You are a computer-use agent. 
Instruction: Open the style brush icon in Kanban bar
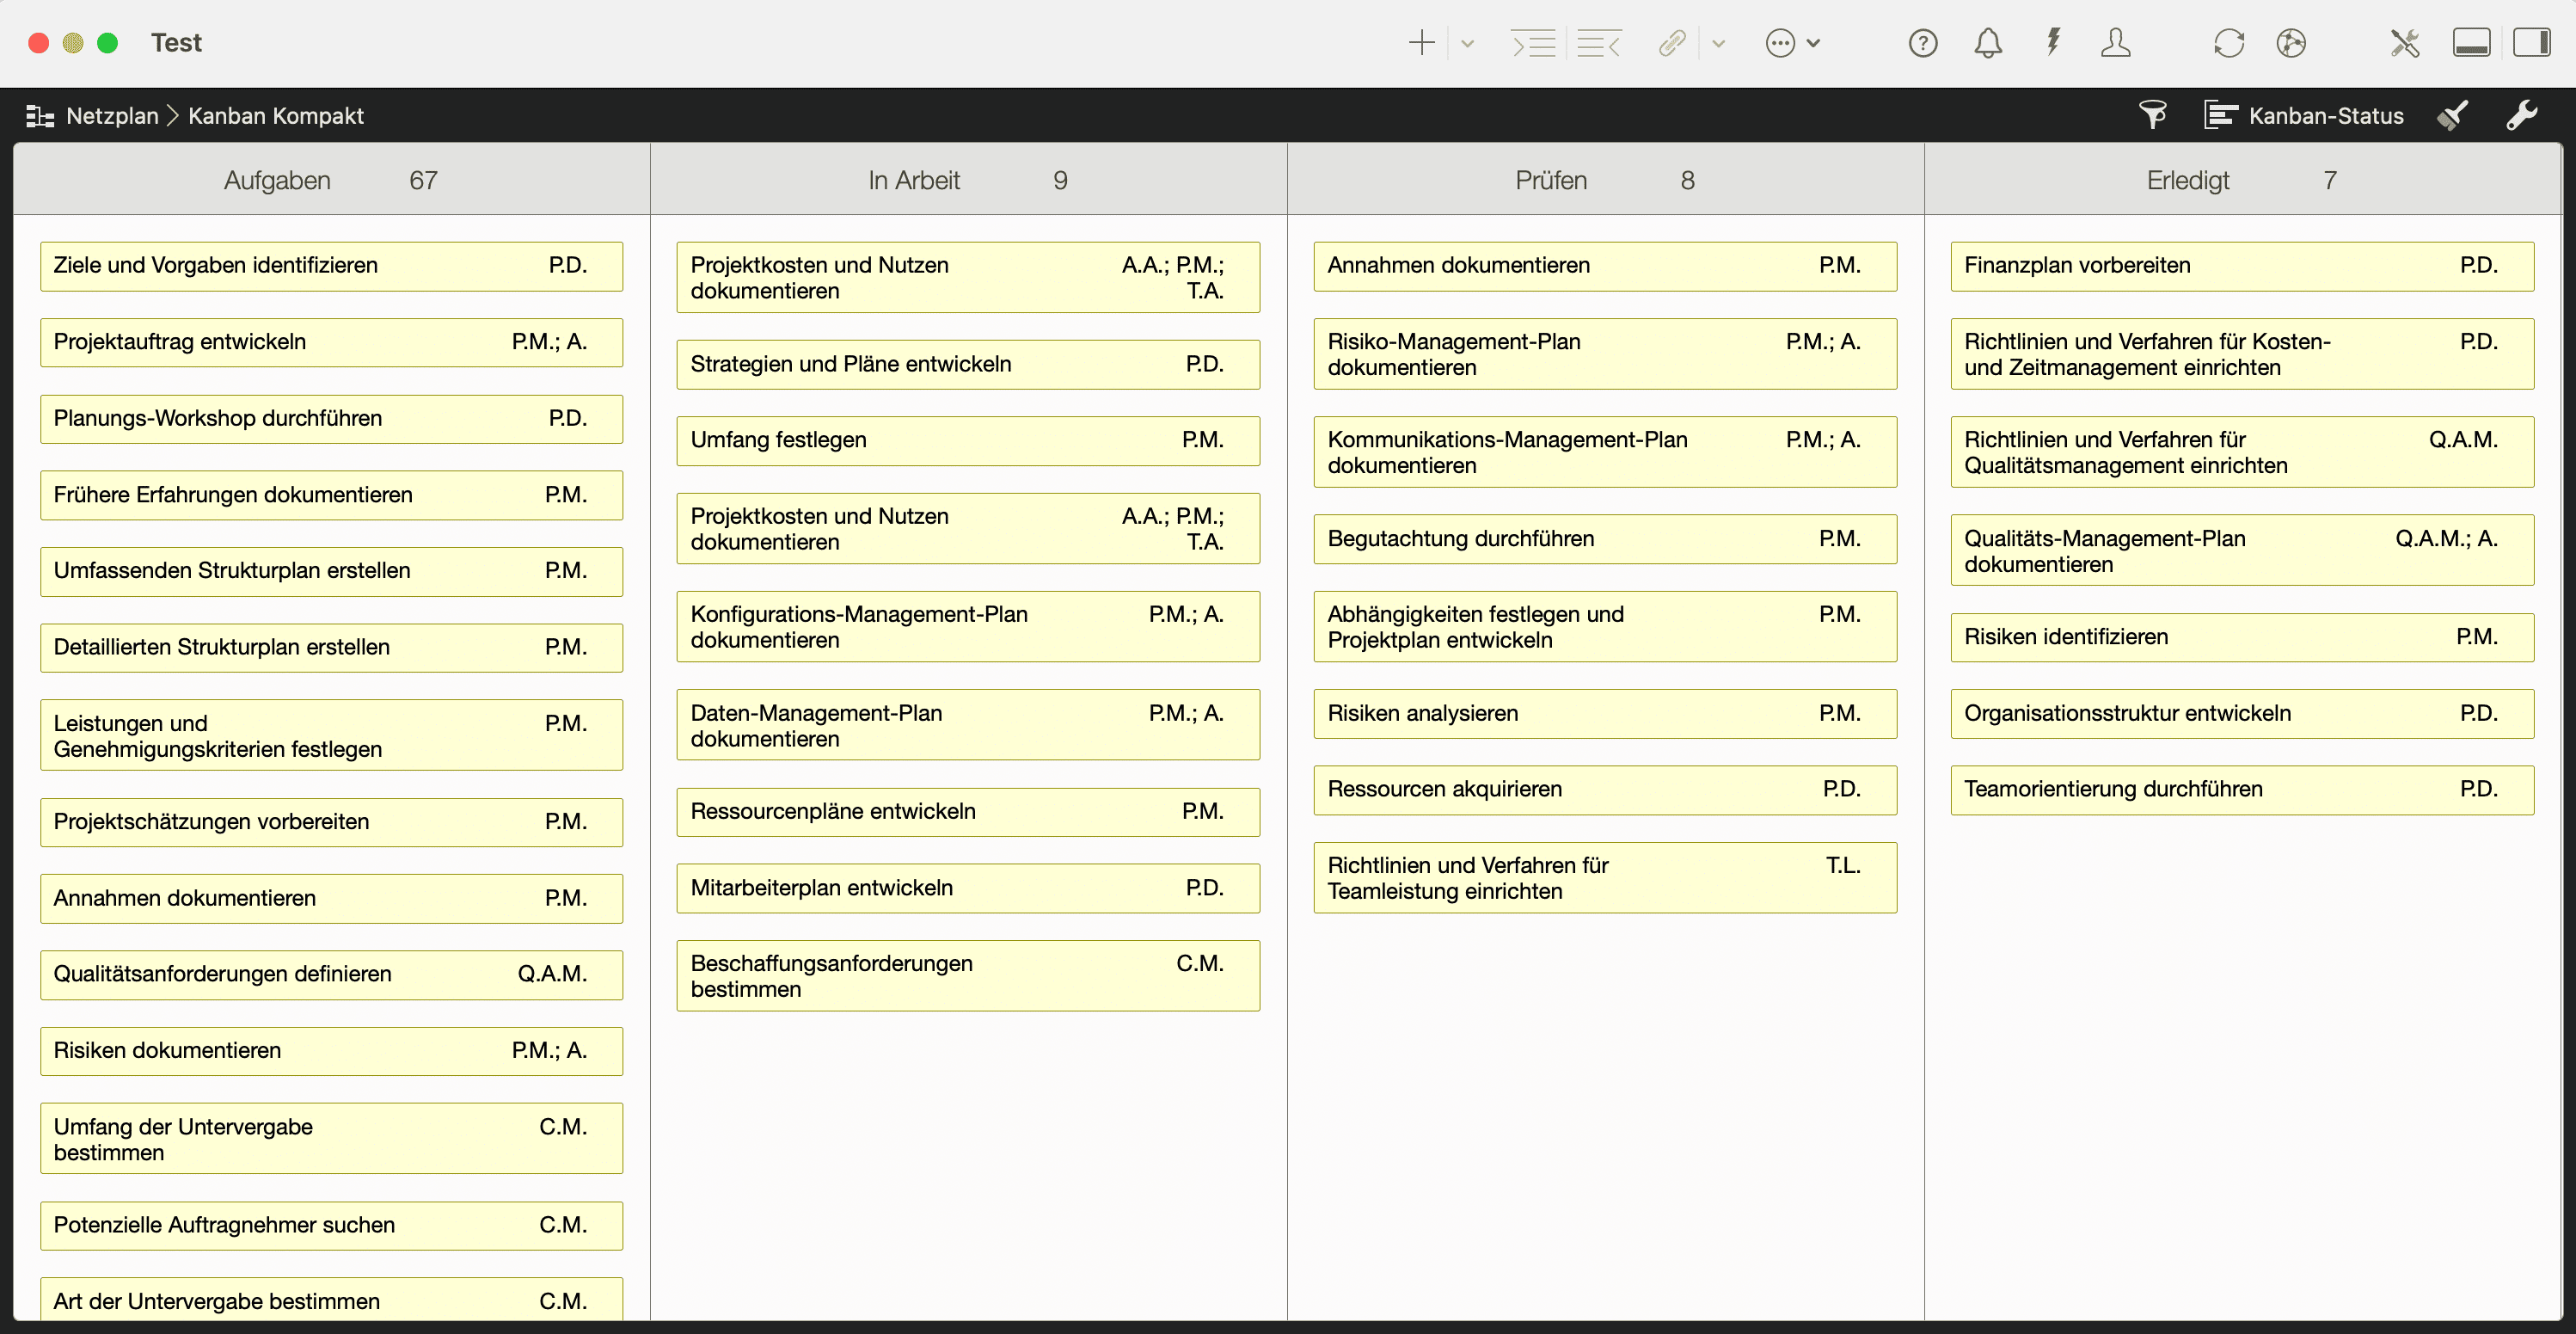point(2452,115)
